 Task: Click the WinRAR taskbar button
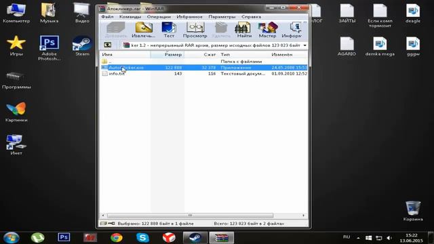222,238
